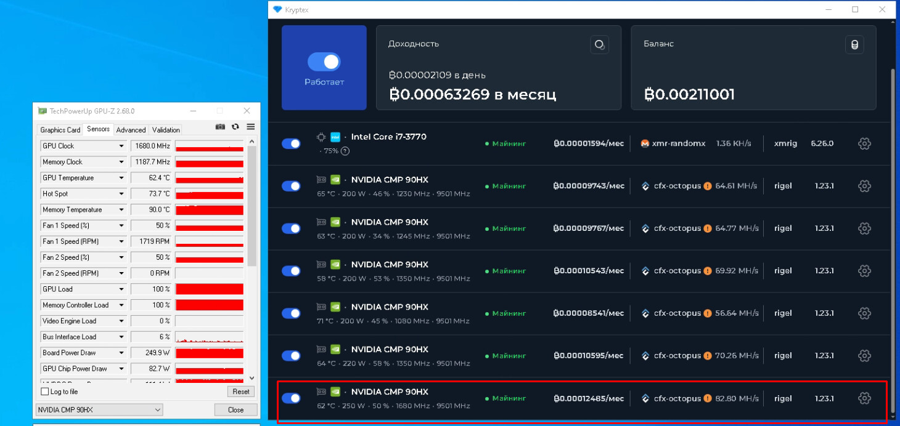Click the orange warning icon beside 69.92 MH/s
The width and height of the screenshot is (900, 426).
tap(708, 271)
